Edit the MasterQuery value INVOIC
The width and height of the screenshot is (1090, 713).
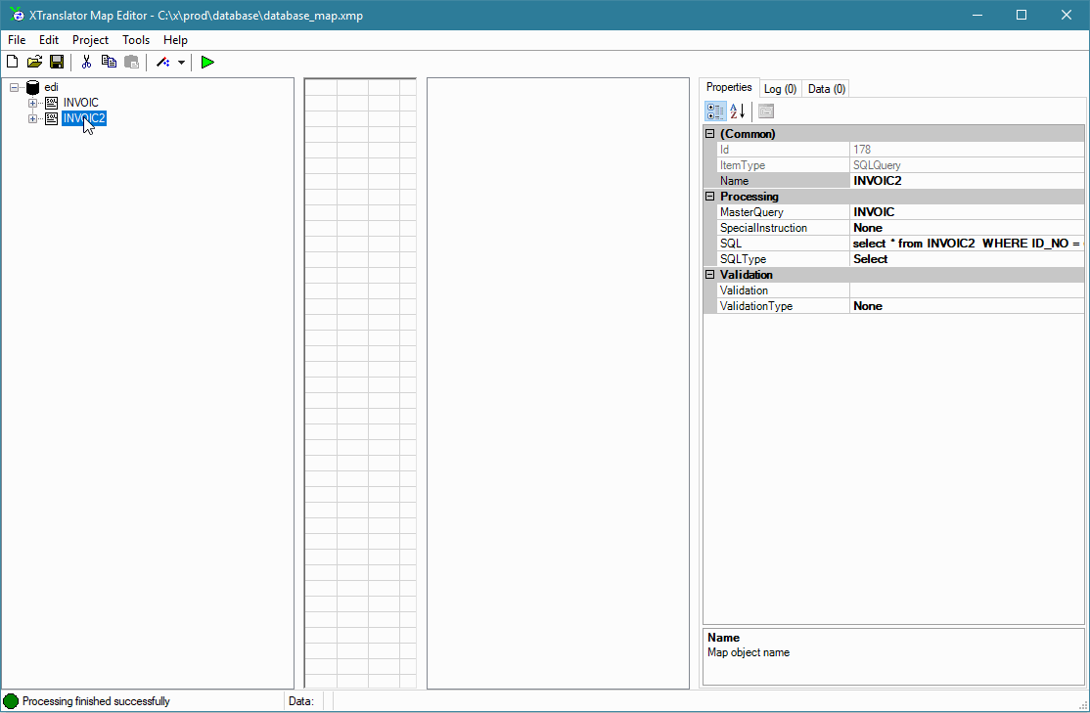click(967, 212)
